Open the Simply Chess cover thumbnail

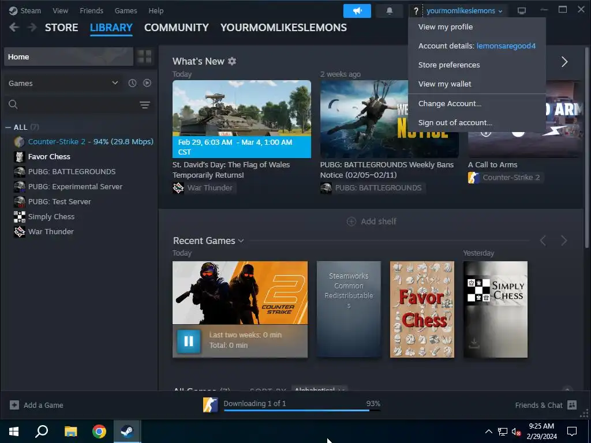click(x=496, y=309)
